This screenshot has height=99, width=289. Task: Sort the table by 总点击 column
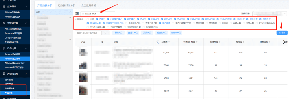[x=243, y=42]
